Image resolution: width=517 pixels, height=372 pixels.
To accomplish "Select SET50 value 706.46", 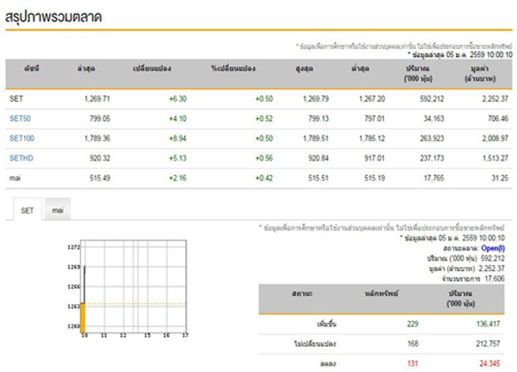I will point(498,119).
